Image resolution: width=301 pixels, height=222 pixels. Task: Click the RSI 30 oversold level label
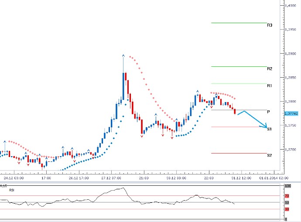[287, 209]
